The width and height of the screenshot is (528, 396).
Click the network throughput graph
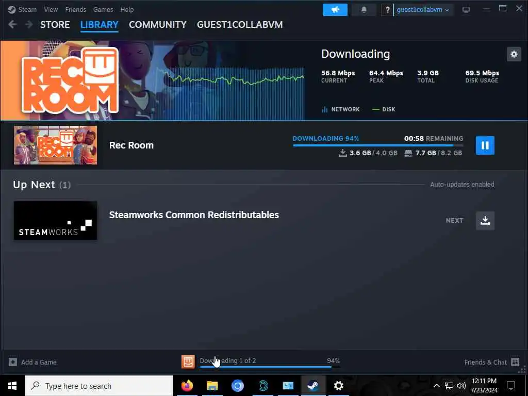(234, 93)
